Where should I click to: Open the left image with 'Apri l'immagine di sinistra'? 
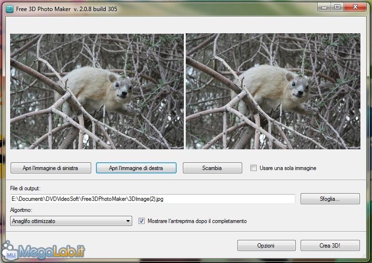coord(51,168)
